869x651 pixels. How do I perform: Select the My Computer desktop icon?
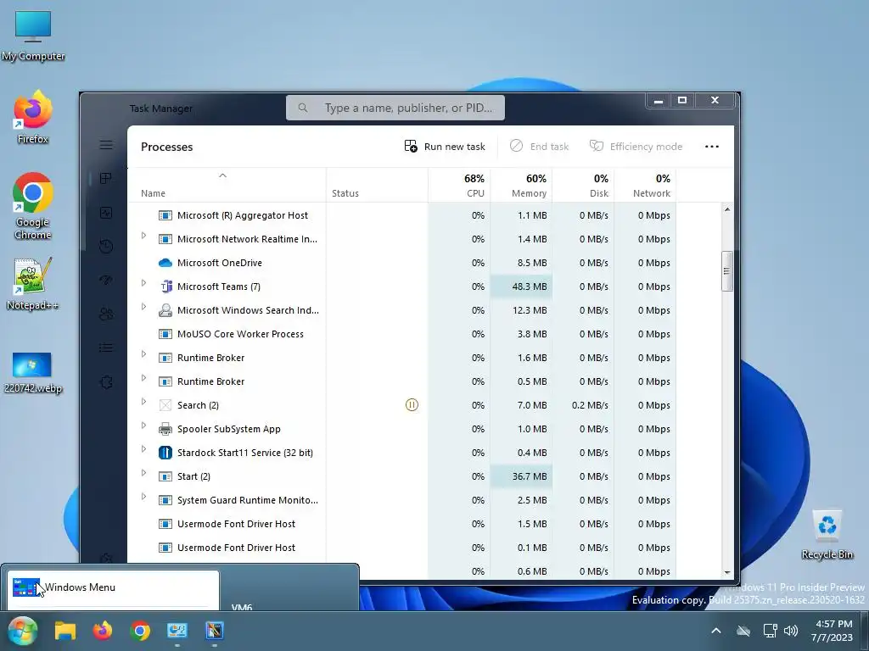click(33, 36)
